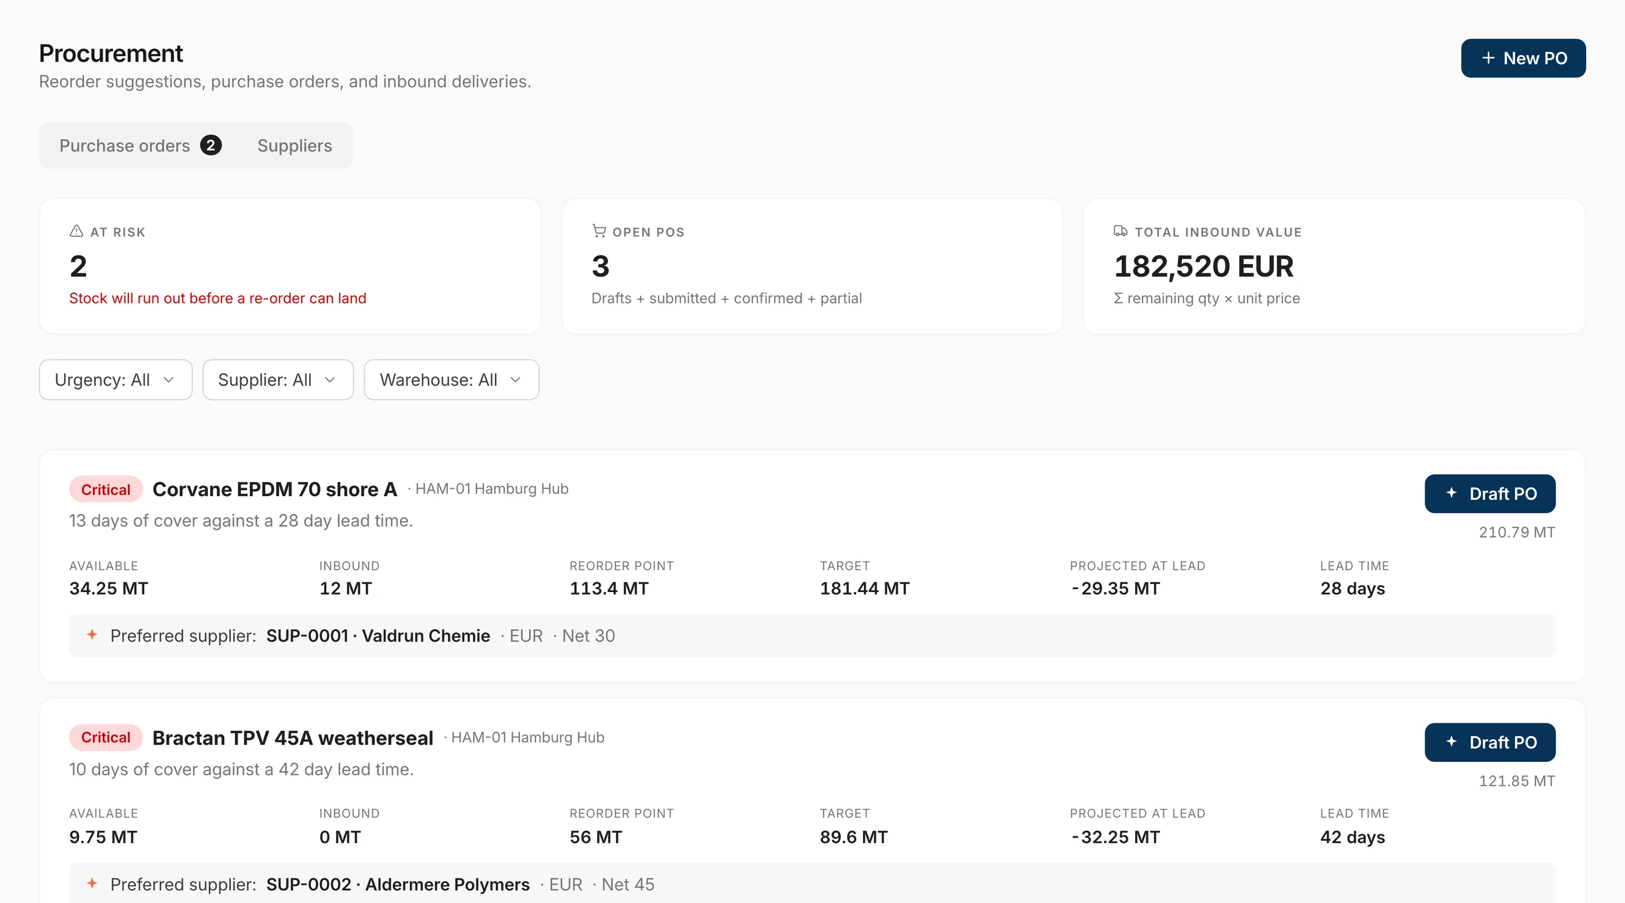
Task: Open the Warehouse: All filter dropdown
Action: [451, 380]
